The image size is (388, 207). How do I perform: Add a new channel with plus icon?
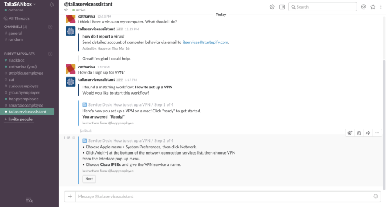pyautogui.click(x=50, y=26)
